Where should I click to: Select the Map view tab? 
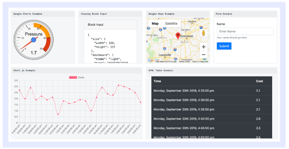[x=155, y=24]
